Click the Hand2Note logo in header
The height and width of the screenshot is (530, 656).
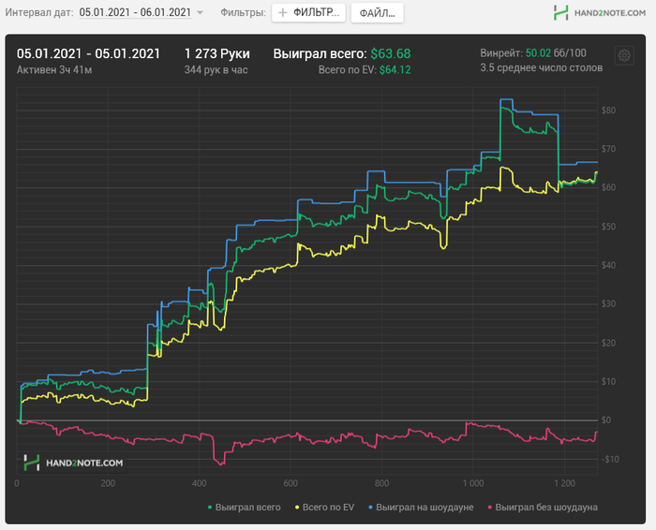[600, 12]
